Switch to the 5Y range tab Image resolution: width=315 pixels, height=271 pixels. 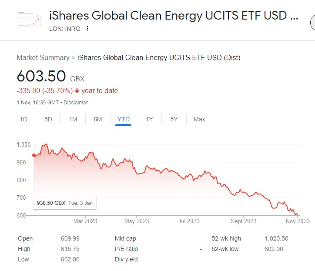[x=174, y=119]
